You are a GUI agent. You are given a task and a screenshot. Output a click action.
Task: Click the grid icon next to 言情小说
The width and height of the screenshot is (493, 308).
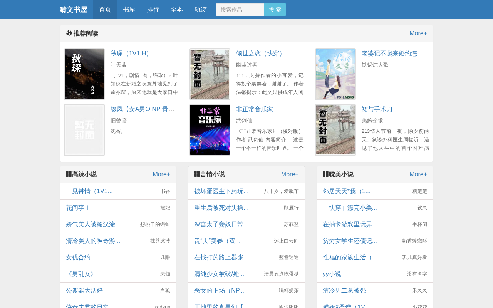[197, 174]
